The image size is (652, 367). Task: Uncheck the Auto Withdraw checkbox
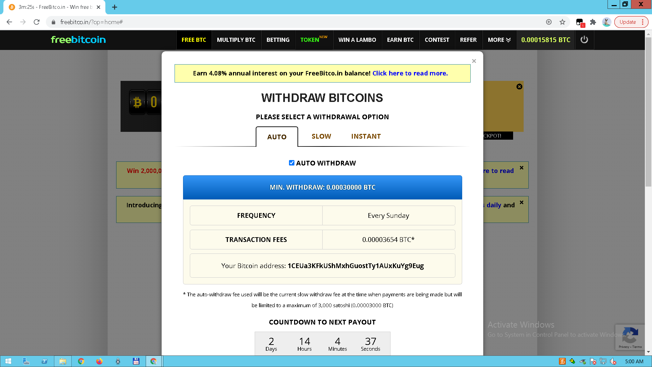pyautogui.click(x=291, y=163)
